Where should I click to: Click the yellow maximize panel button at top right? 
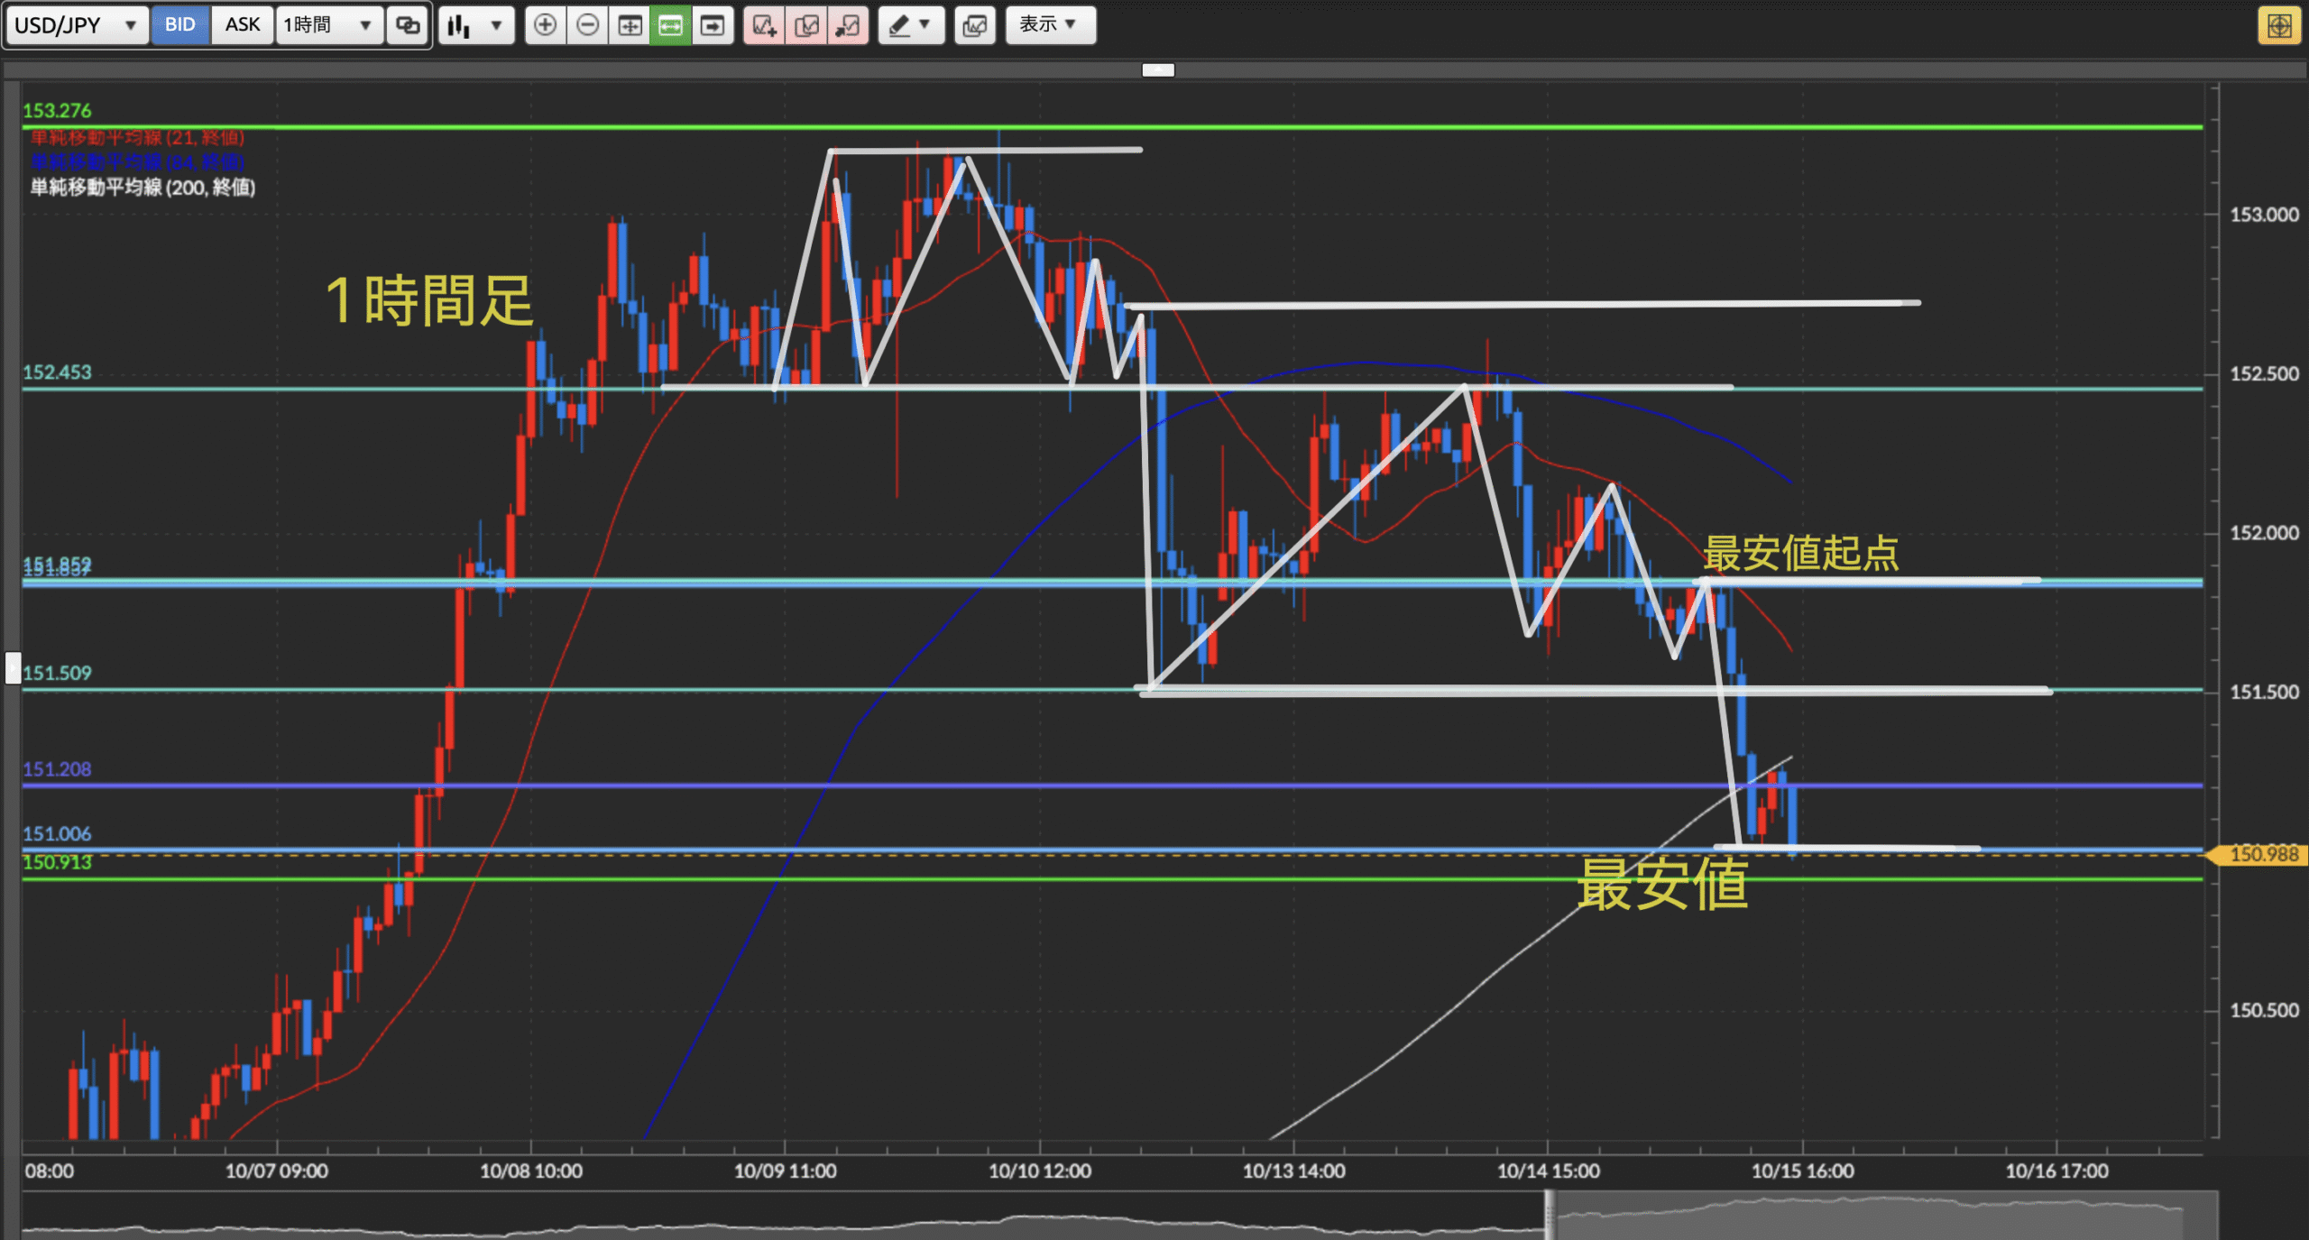[2278, 25]
